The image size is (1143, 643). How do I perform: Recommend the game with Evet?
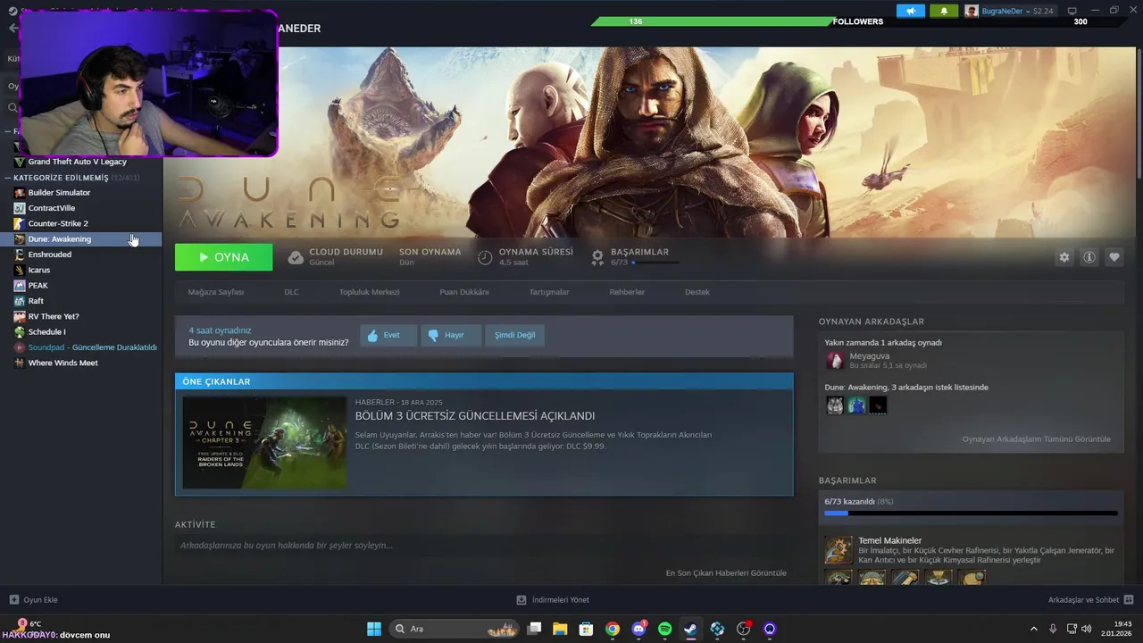click(388, 335)
